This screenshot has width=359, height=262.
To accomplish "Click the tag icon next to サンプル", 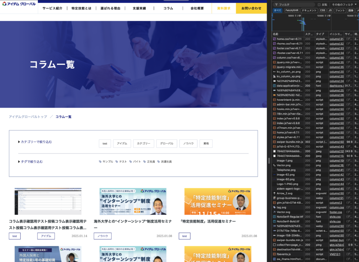I will [100, 162].
